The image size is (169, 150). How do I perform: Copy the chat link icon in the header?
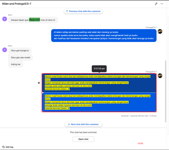[x=156, y=4]
